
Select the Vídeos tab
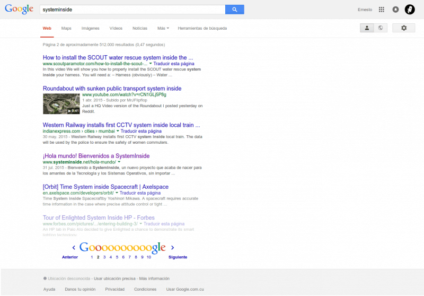pyautogui.click(x=116, y=28)
